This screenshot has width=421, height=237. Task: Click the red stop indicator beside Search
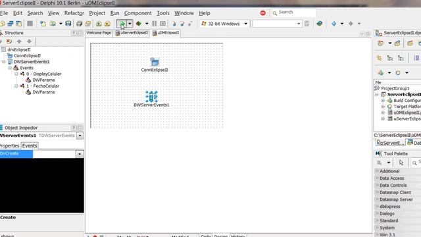(x=263, y=13)
